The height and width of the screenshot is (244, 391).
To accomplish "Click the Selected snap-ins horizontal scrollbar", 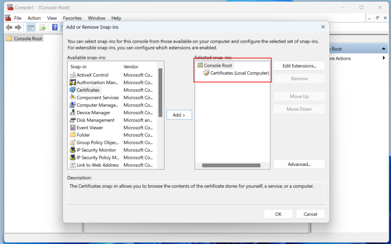I will pyautogui.click(x=231, y=165).
